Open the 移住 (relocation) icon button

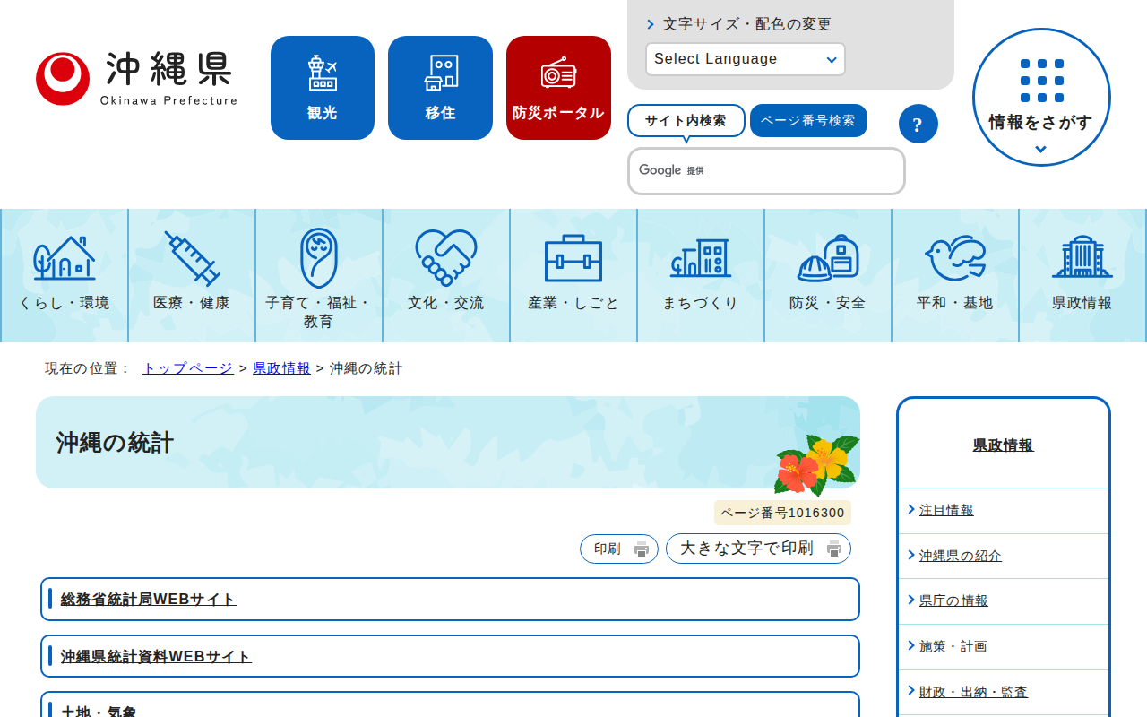point(440,87)
